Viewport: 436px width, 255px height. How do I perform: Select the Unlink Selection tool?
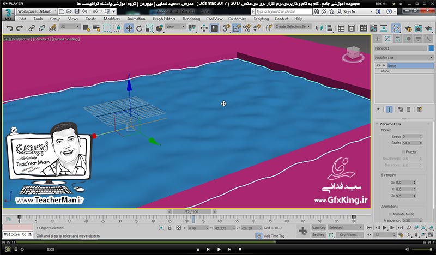[42, 28]
